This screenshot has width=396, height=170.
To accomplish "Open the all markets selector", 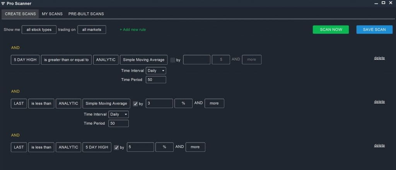I will pos(92,29).
